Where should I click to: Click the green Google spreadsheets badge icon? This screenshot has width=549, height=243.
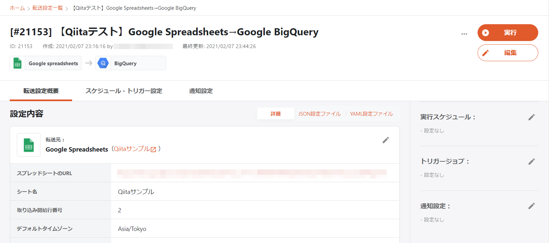[18, 63]
